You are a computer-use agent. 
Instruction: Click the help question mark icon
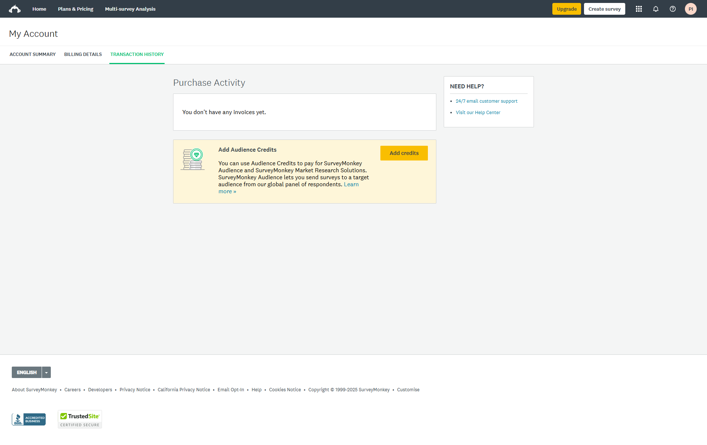(x=673, y=9)
